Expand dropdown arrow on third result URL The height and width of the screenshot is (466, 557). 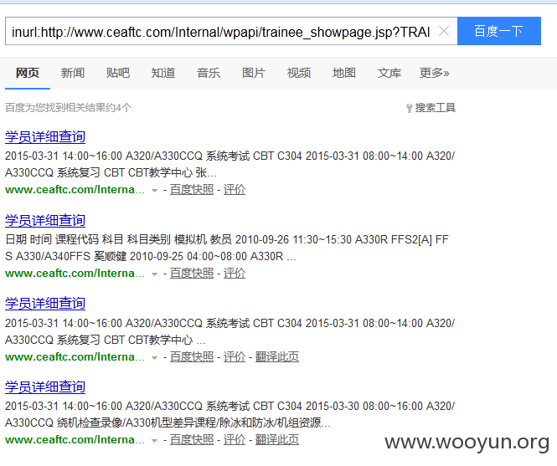tap(154, 358)
